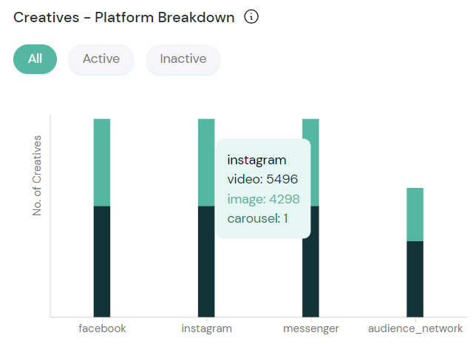Show only Inactive creatives

(183, 59)
